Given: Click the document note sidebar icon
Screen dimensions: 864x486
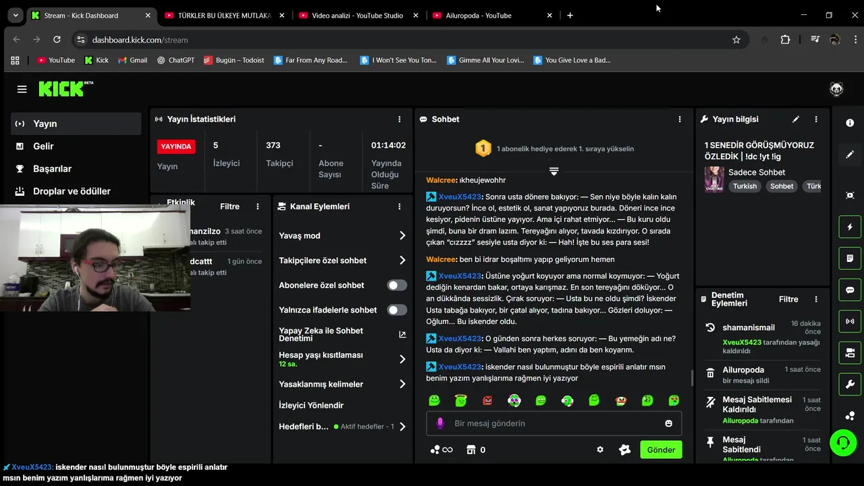Looking at the screenshot, I should coord(850,259).
